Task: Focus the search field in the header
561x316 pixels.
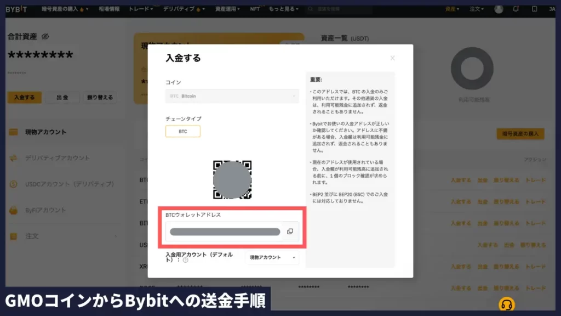Action: (x=339, y=9)
